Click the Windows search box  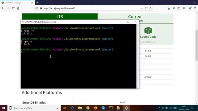[34, 108]
